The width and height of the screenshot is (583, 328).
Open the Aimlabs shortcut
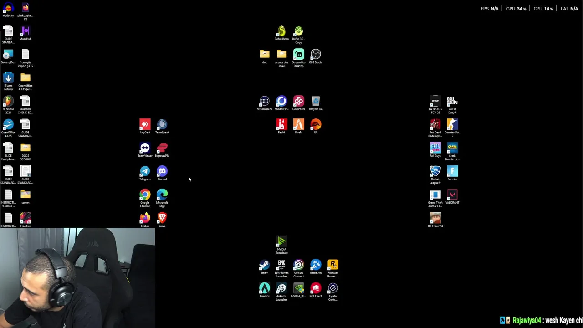tap(265, 290)
